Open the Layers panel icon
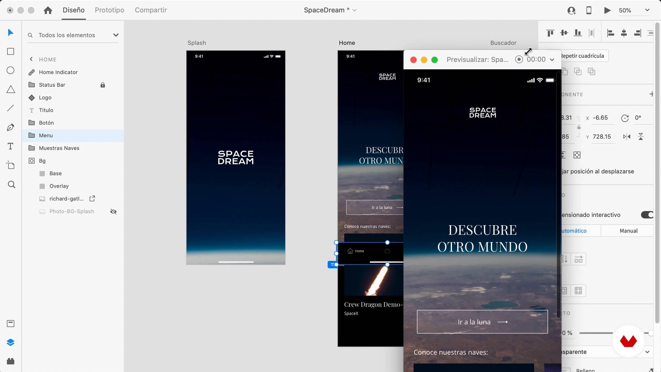Image resolution: width=661 pixels, height=372 pixels. (x=11, y=342)
